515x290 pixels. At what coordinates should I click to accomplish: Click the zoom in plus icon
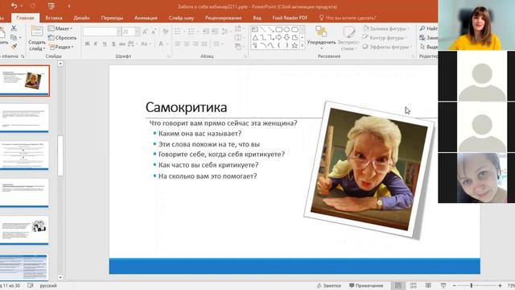pyautogui.click(x=500, y=285)
